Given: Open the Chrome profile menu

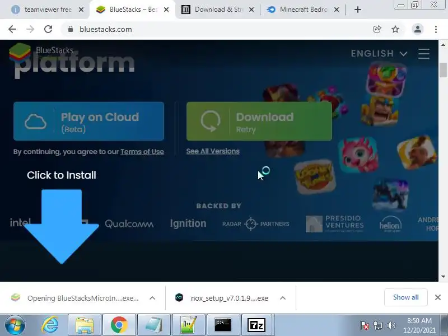Looking at the screenshot, I should point(418,29).
